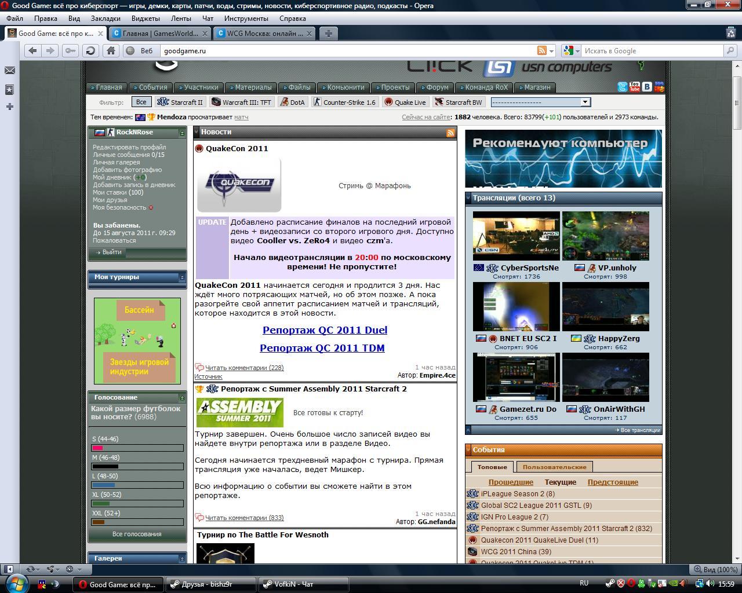Open the YouTube icon in the site navigation
Screen dimensions: 742x593
pyautogui.click(x=635, y=87)
